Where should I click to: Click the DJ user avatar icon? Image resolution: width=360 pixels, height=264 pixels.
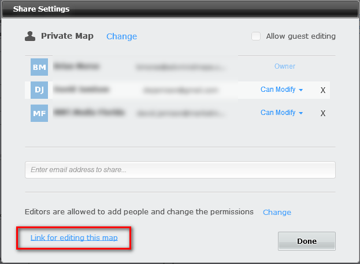click(39, 90)
